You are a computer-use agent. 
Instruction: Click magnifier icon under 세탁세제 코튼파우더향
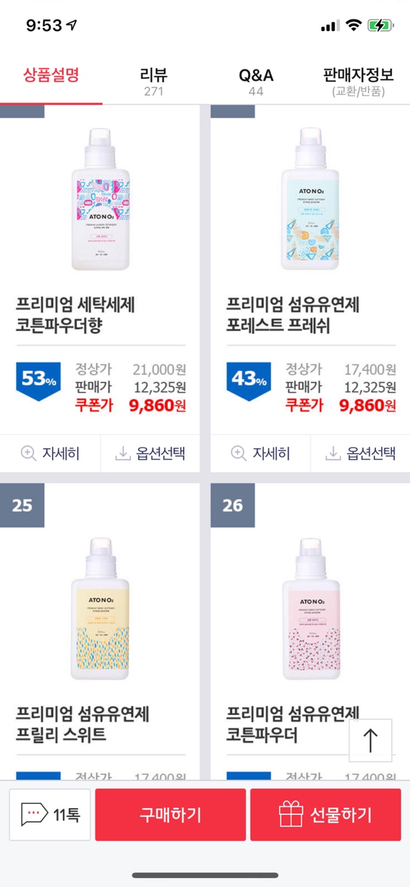pos(28,453)
